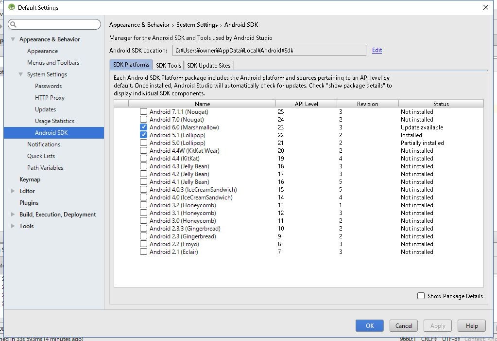Click the Help button
Screen dimensions: 497x341
[x=472, y=326]
